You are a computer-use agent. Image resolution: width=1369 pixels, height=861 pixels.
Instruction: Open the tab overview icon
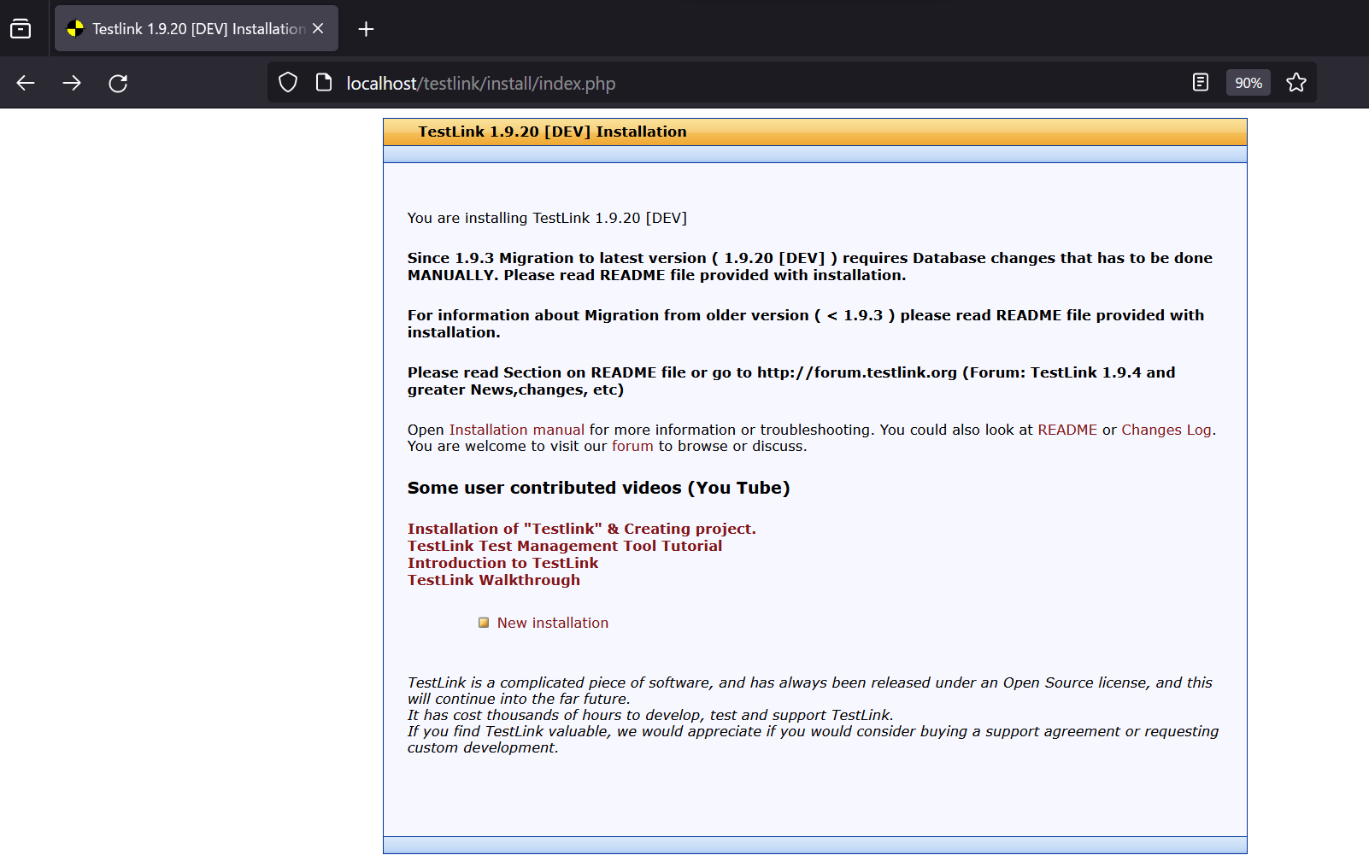click(21, 29)
